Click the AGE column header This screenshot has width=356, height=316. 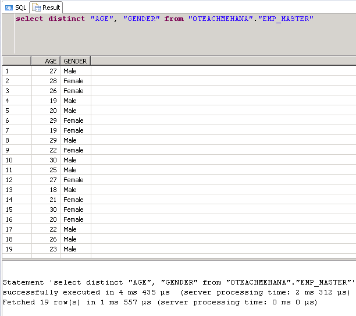[45, 61]
